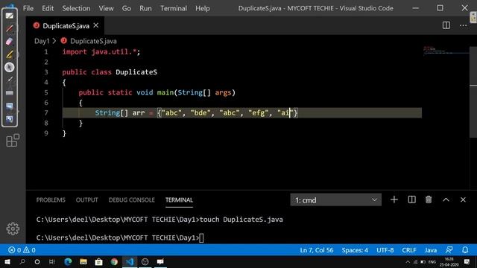Open notifications bell in status bar
The image size is (477, 268).
click(x=465, y=250)
